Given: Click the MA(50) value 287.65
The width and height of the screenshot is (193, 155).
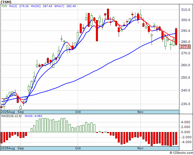Looking at the screenshot, I should coord(47,6).
